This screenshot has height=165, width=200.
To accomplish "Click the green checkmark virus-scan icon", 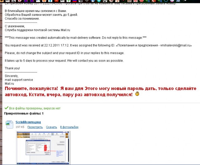I will pos(6,108).
